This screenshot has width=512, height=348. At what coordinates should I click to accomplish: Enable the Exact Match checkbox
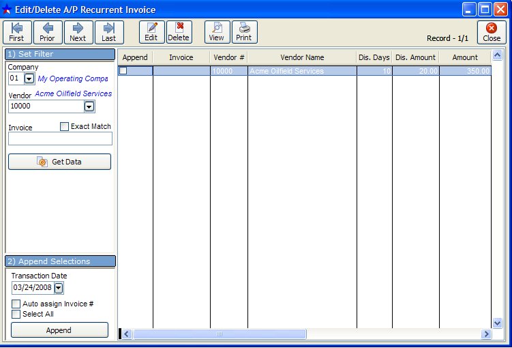click(x=64, y=126)
